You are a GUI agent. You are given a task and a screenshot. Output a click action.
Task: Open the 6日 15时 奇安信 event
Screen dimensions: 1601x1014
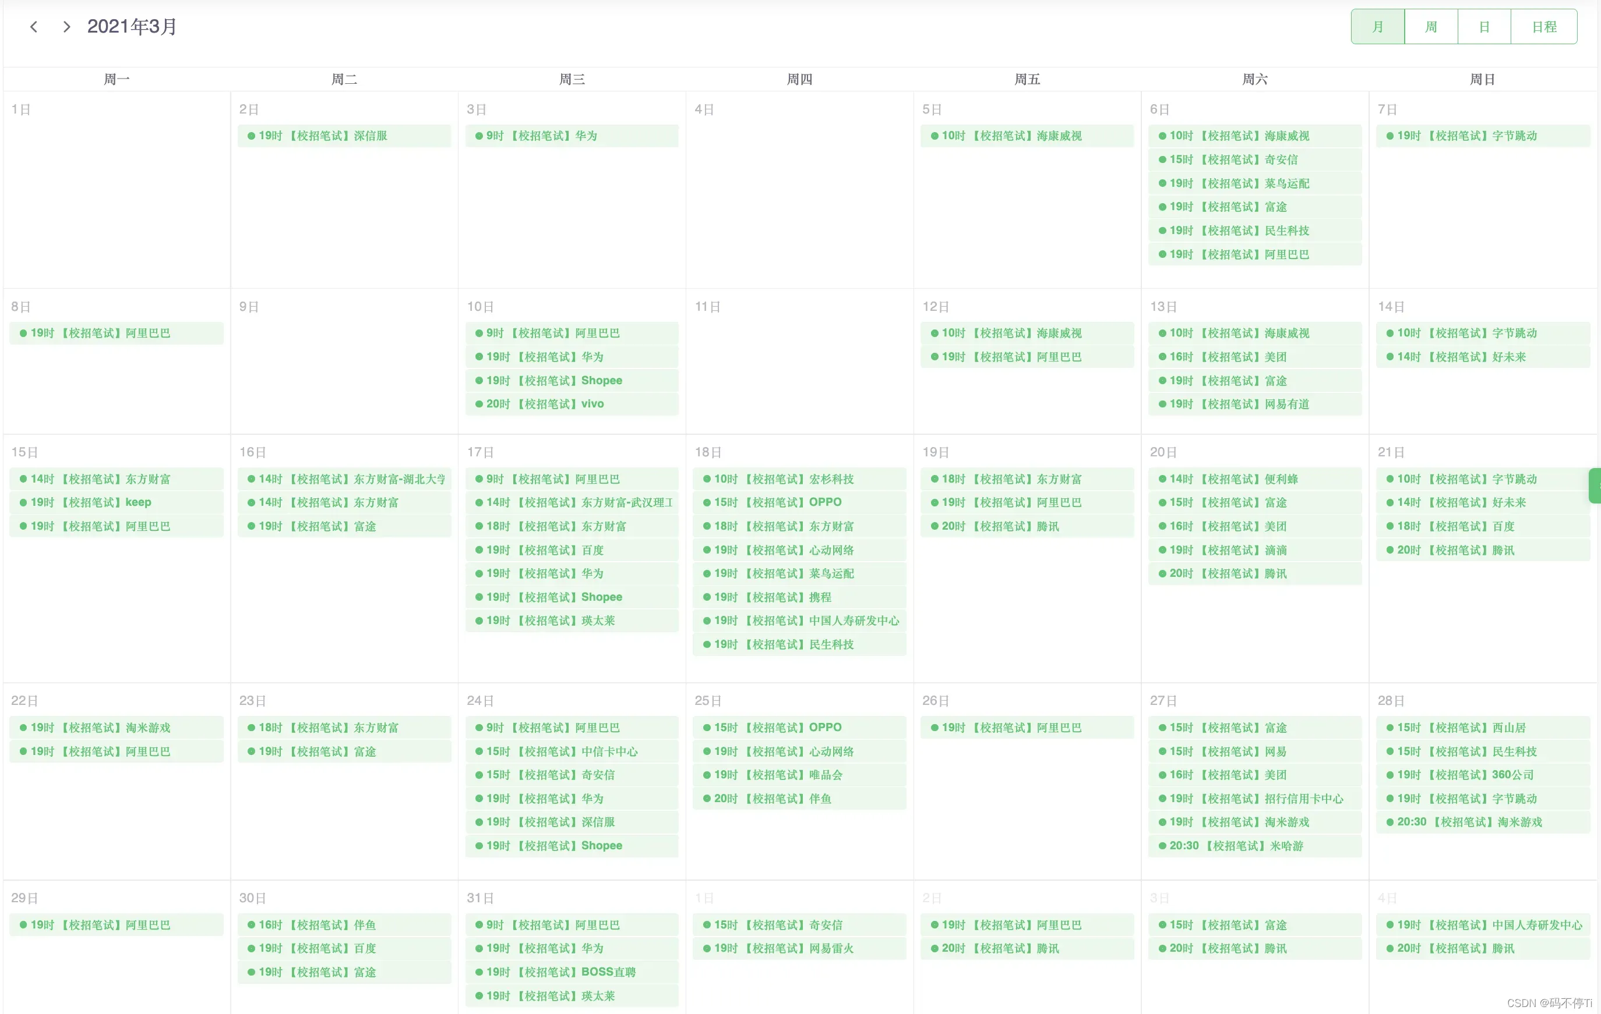click(x=1254, y=159)
